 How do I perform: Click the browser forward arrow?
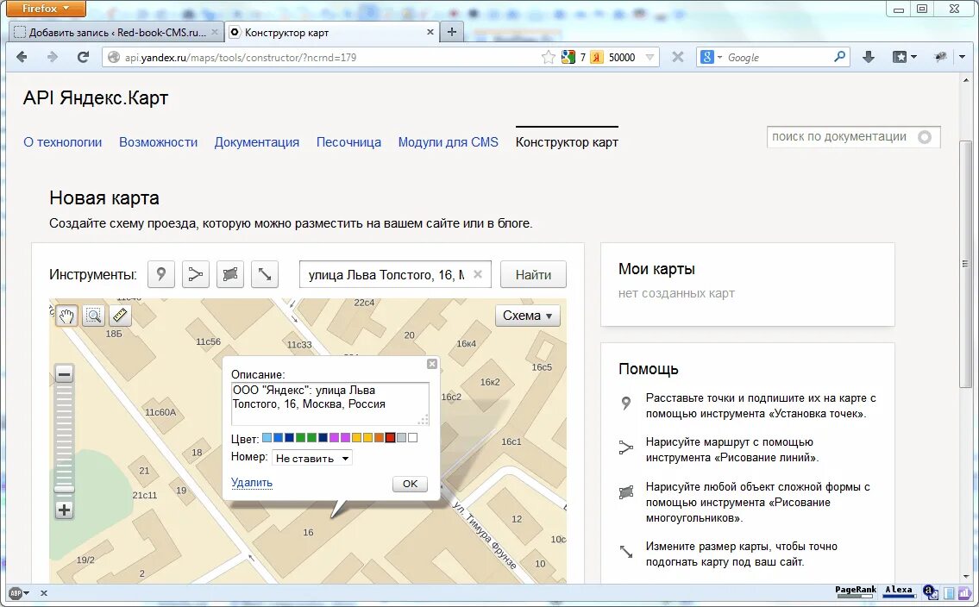click(53, 58)
